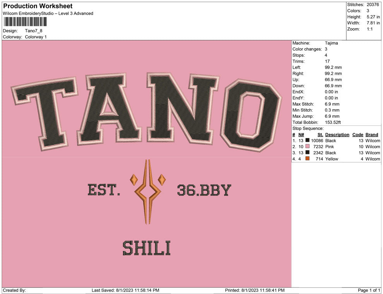Click the 'EST.' text in the design
This screenshot has height=294, width=383.
[x=104, y=190]
